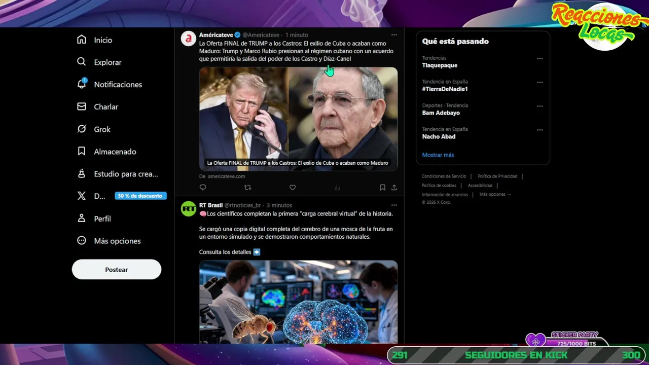The height and width of the screenshot is (365, 649).
Task: Open options for the Tlaquepaque trend
Action: click(540, 58)
